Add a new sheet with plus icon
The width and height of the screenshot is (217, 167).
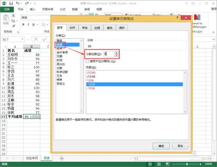[62, 158]
